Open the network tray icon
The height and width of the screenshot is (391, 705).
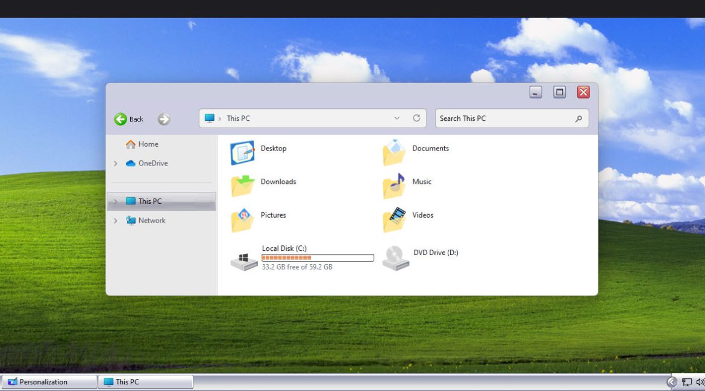(x=686, y=382)
